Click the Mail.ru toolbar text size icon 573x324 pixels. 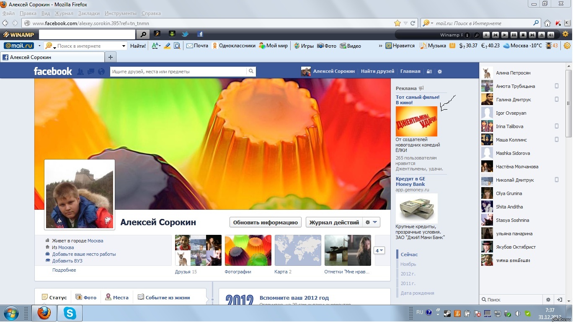156,46
